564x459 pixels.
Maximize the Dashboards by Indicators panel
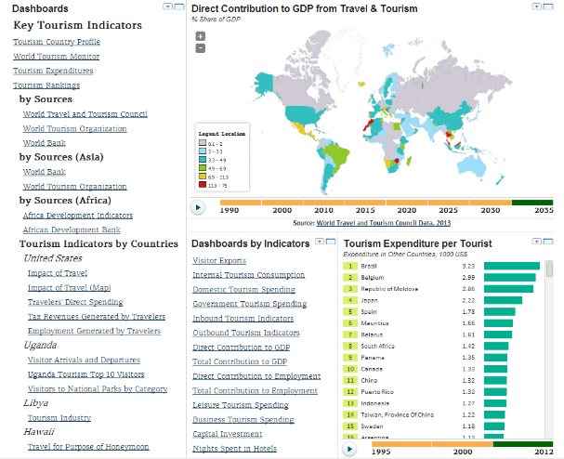coord(330,242)
